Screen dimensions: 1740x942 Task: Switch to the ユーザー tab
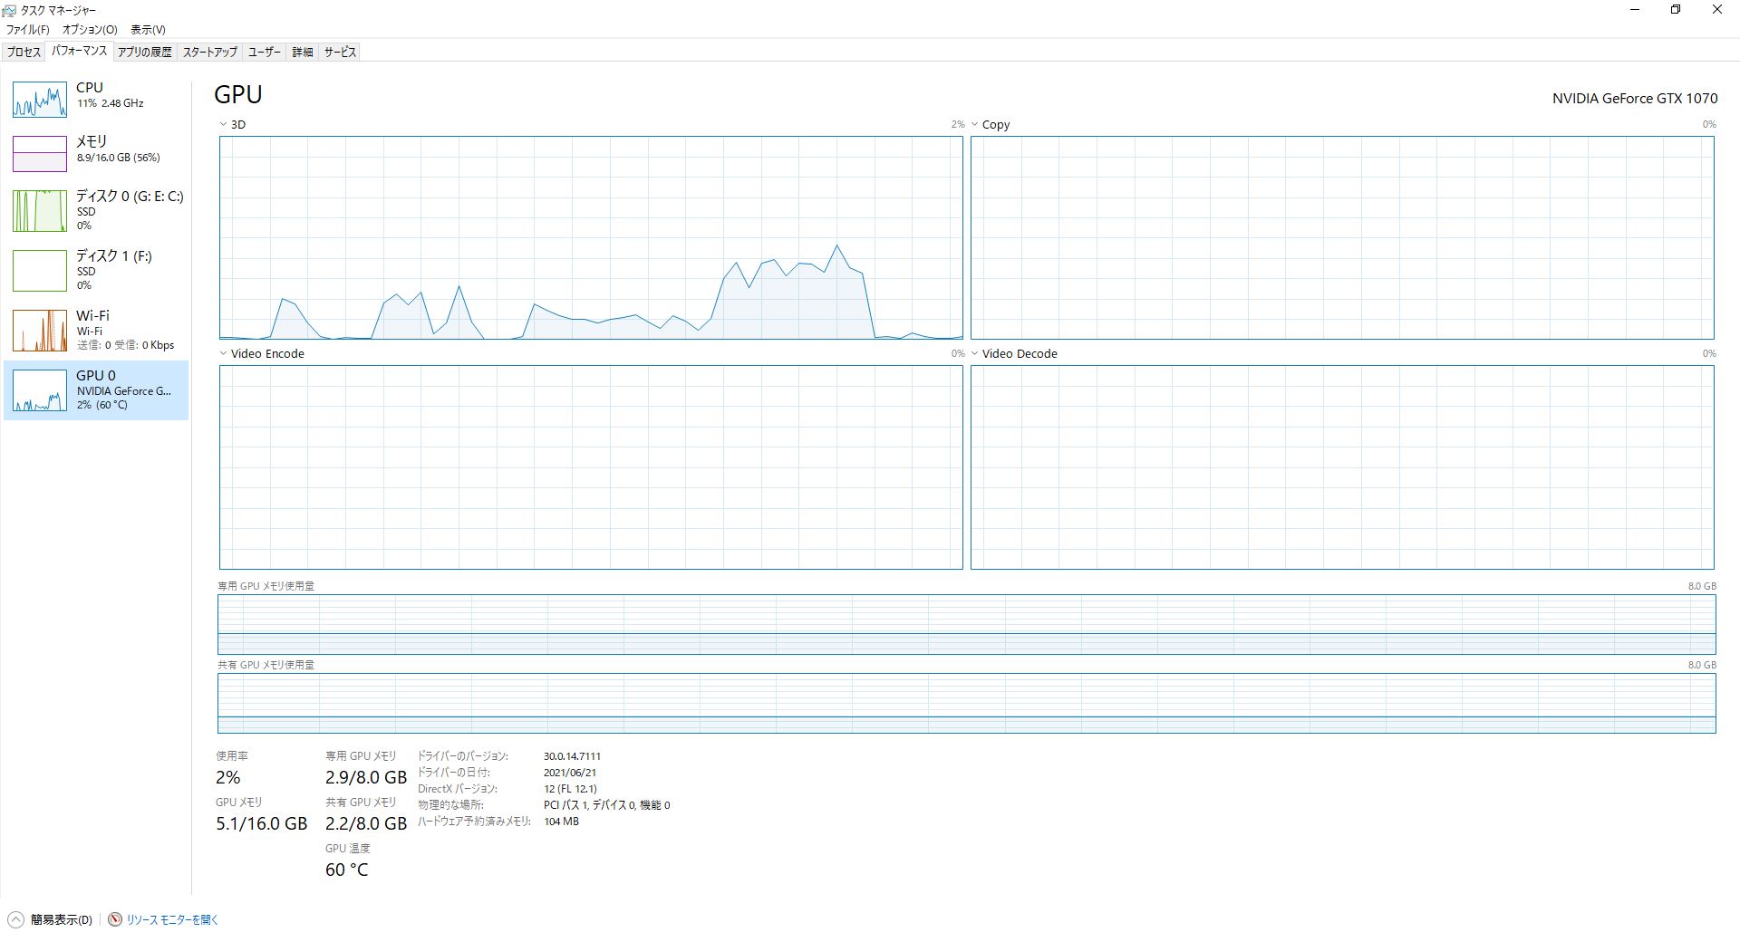click(265, 53)
